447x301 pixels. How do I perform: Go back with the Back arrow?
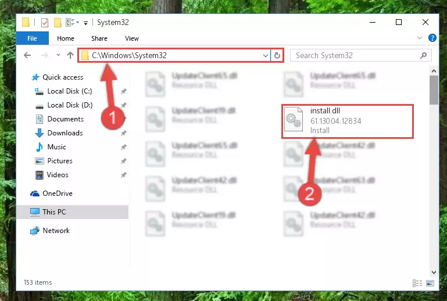(27, 55)
